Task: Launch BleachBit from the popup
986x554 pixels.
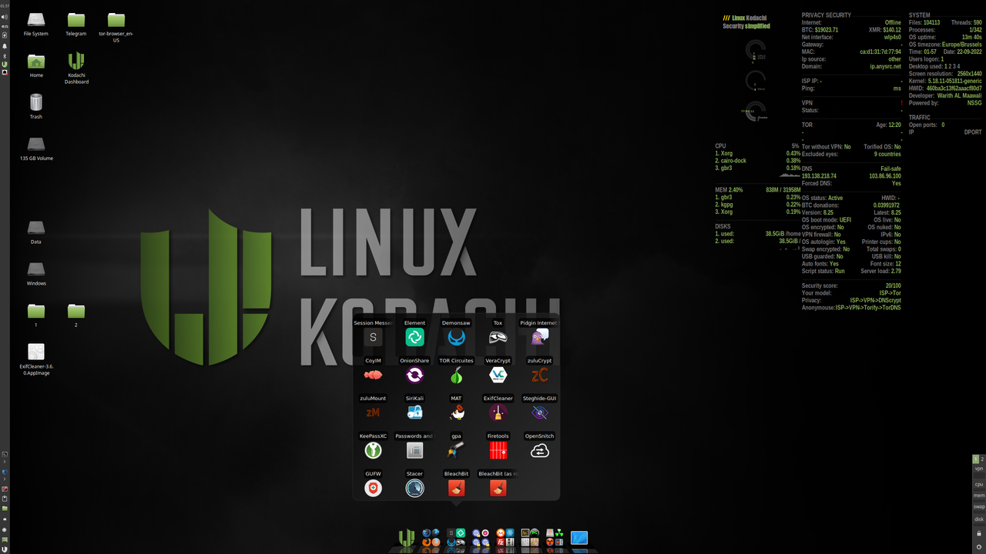Action: (456, 488)
